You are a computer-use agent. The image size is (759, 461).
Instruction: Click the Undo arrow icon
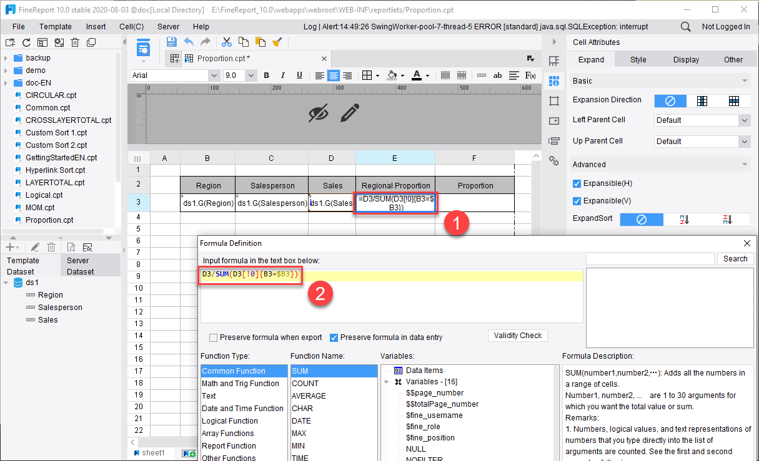tap(189, 42)
